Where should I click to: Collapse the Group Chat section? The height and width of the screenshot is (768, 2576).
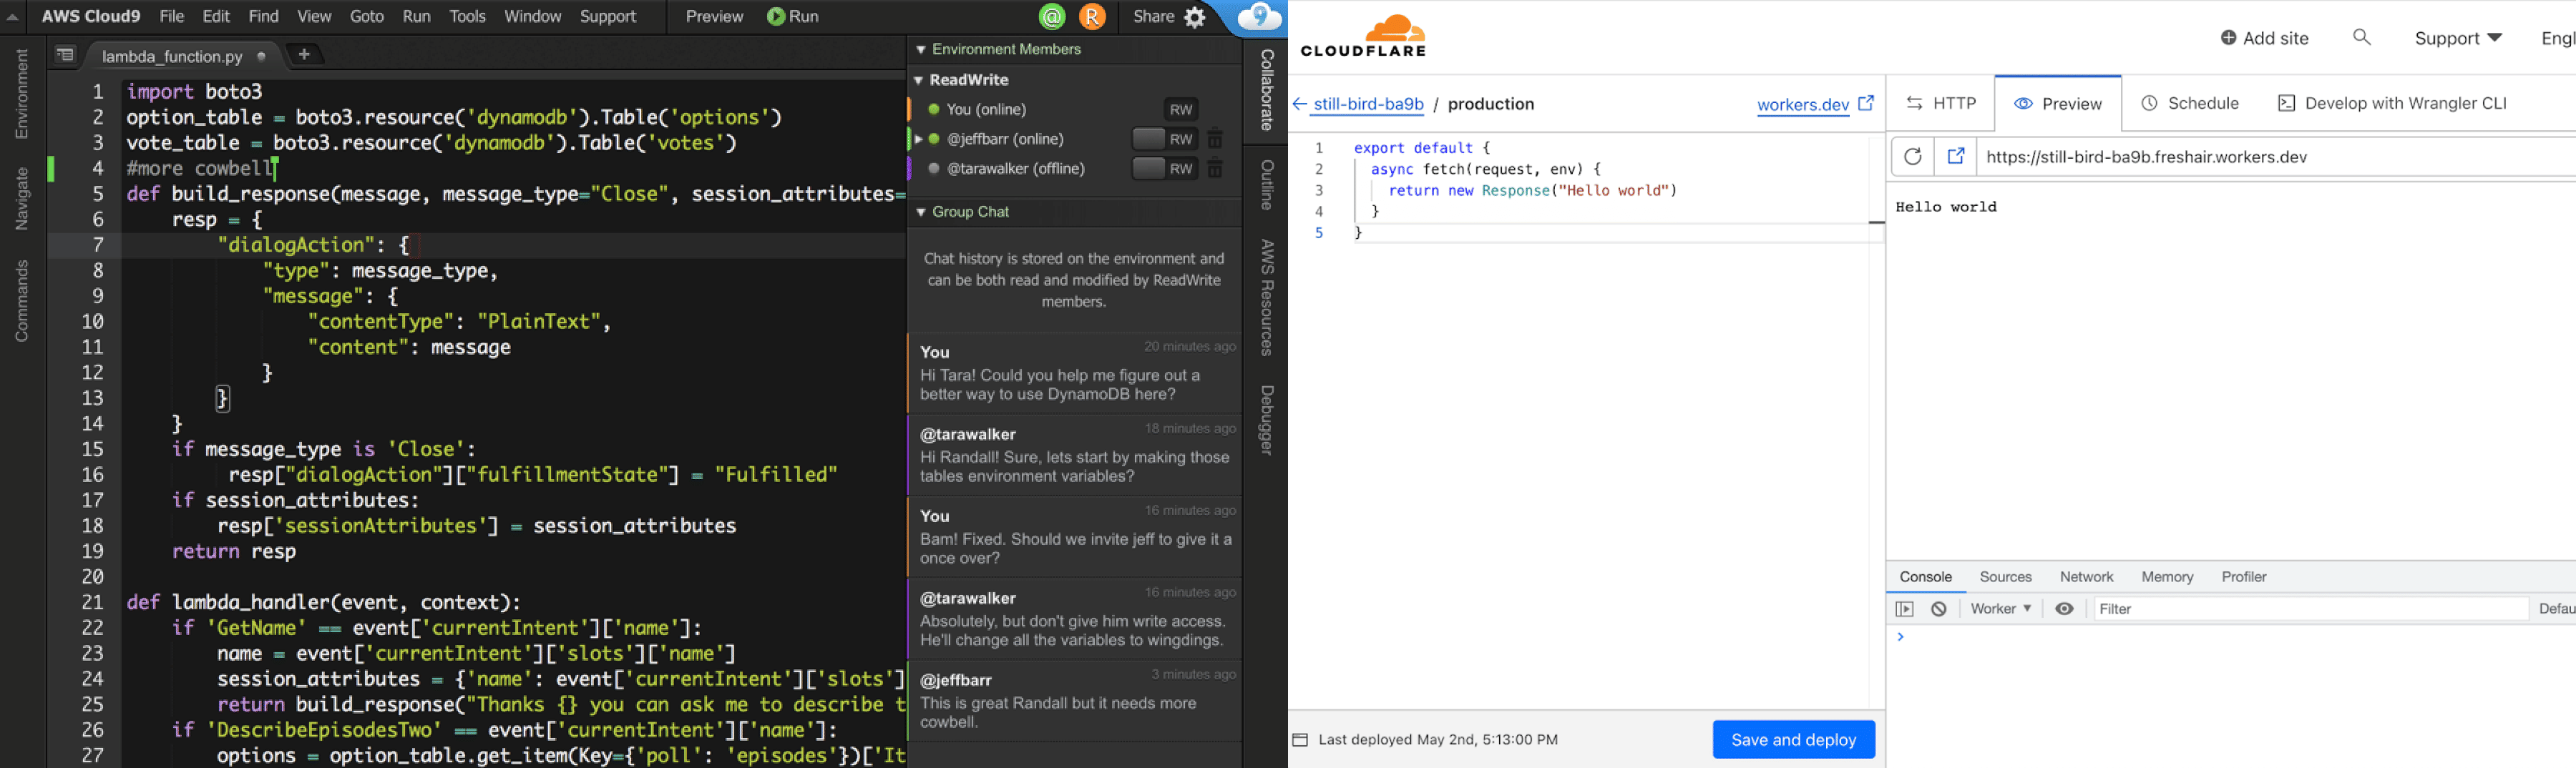pyautogui.click(x=920, y=212)
